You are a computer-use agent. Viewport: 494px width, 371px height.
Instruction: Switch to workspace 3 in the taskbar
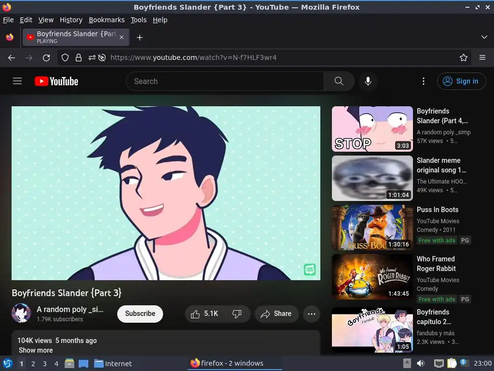[x=45, y=364]
